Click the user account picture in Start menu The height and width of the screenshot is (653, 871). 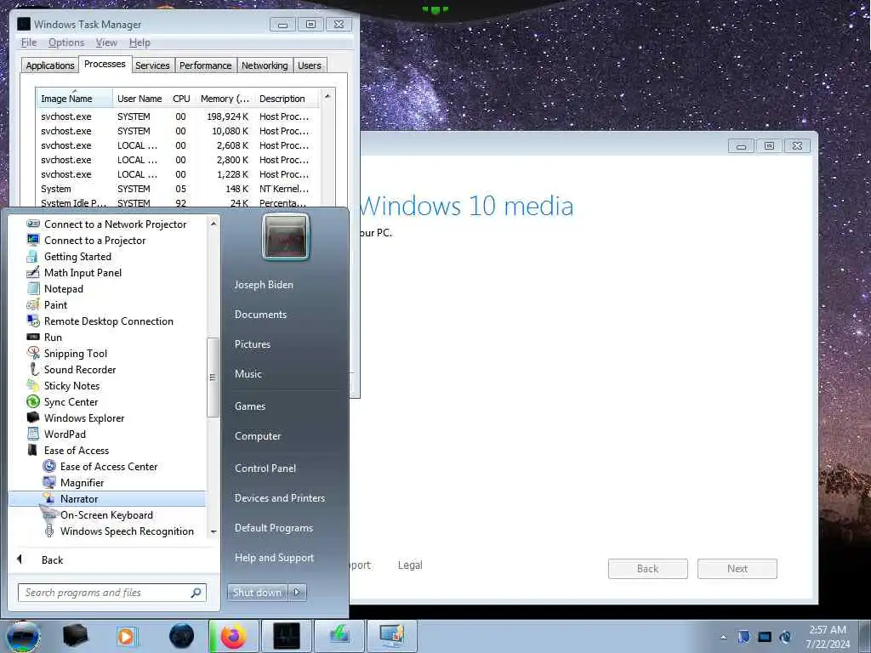click(286, 236)
